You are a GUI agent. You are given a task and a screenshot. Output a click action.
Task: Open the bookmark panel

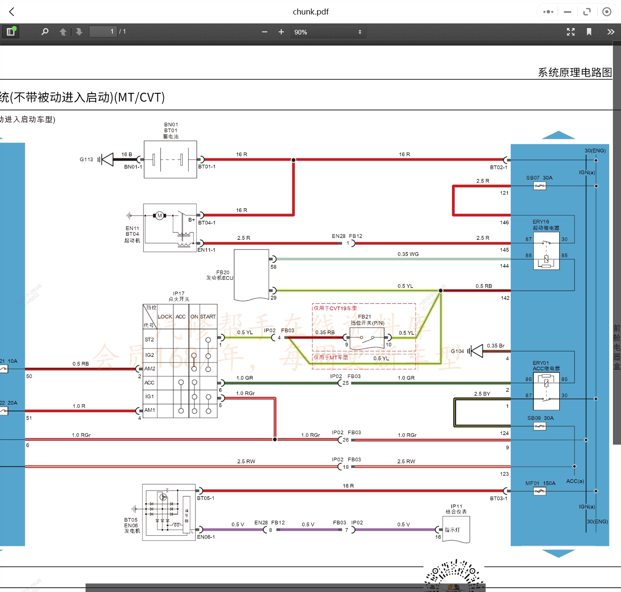[590, 32]
